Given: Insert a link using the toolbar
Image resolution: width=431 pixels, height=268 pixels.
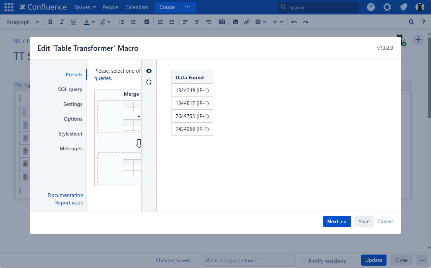Looking at the screenshot, I should point(247,22).
